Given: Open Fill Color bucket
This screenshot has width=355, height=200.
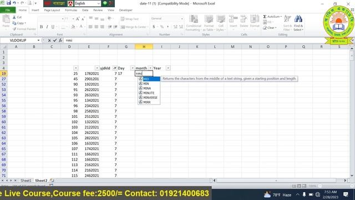Looking at the screenshot, I should click(x=73, y=27).
